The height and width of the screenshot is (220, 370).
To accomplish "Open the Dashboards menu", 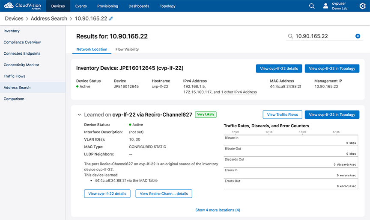I will (139, 6).
